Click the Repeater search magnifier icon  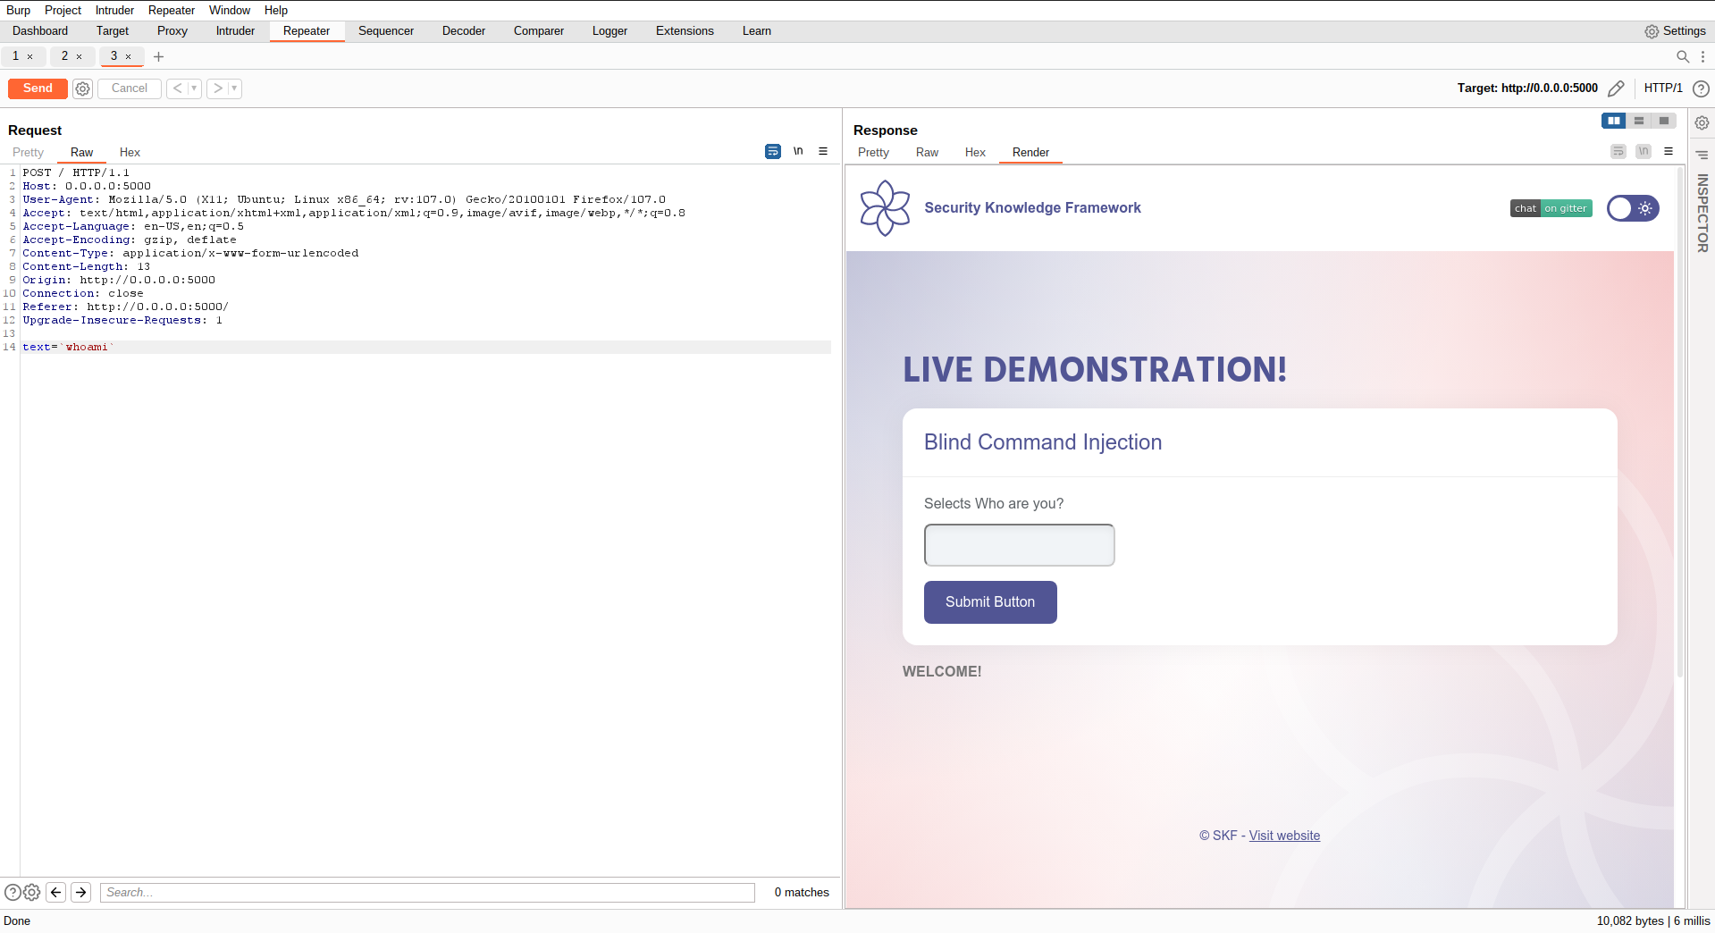tap(1683, 56)
